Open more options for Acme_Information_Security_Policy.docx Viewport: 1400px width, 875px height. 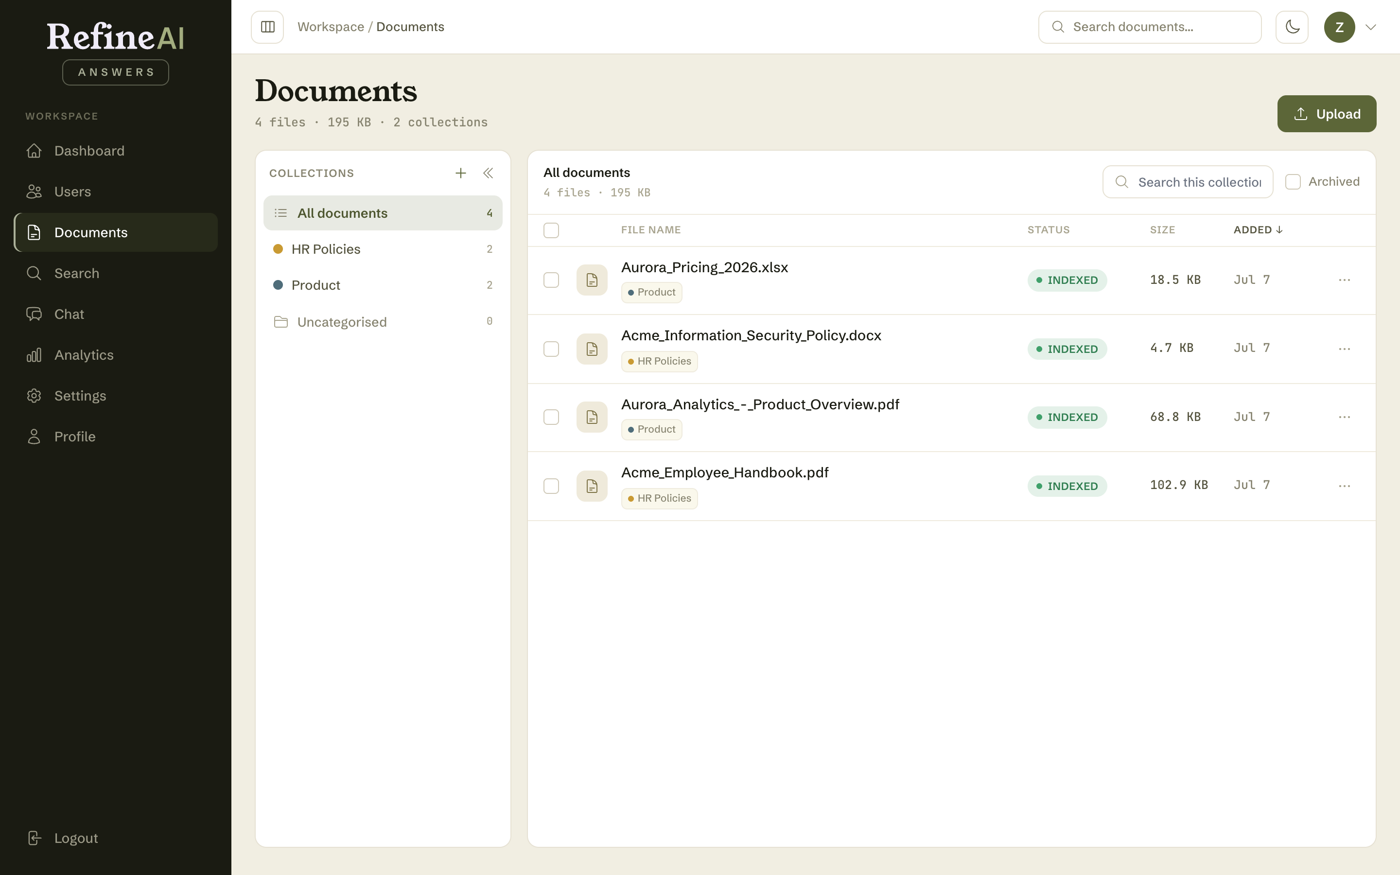click(1344, 349)
